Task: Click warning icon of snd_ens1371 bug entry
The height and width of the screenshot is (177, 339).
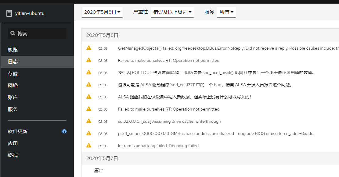Action: (x=89, y=84)
